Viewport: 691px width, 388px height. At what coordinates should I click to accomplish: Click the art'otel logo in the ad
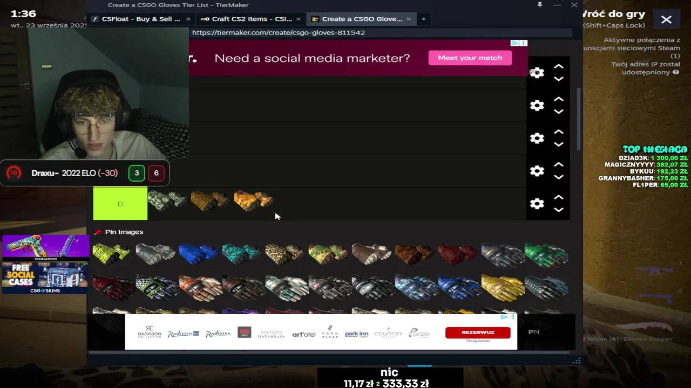click(x=304, y=334)
